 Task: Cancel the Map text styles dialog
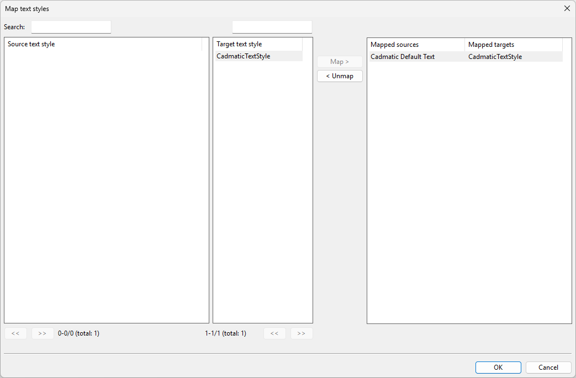coord(548,368)
